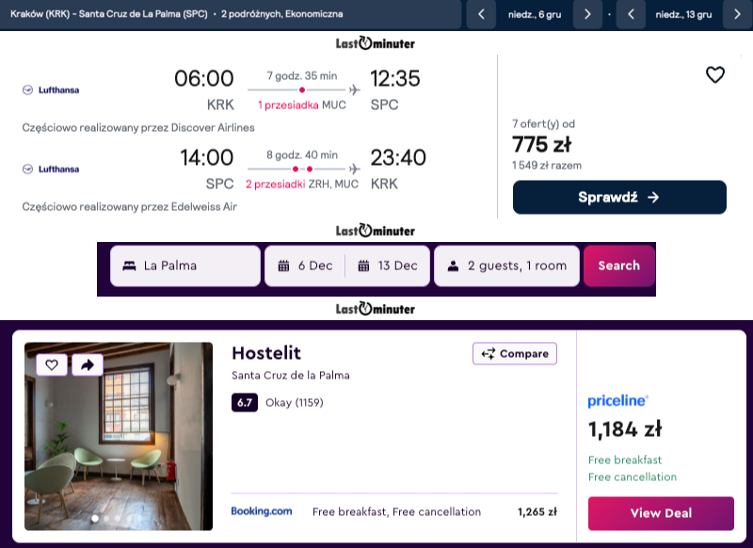
Task: Select the Booking.com price 1,265 zł
Action: point(537,512)
